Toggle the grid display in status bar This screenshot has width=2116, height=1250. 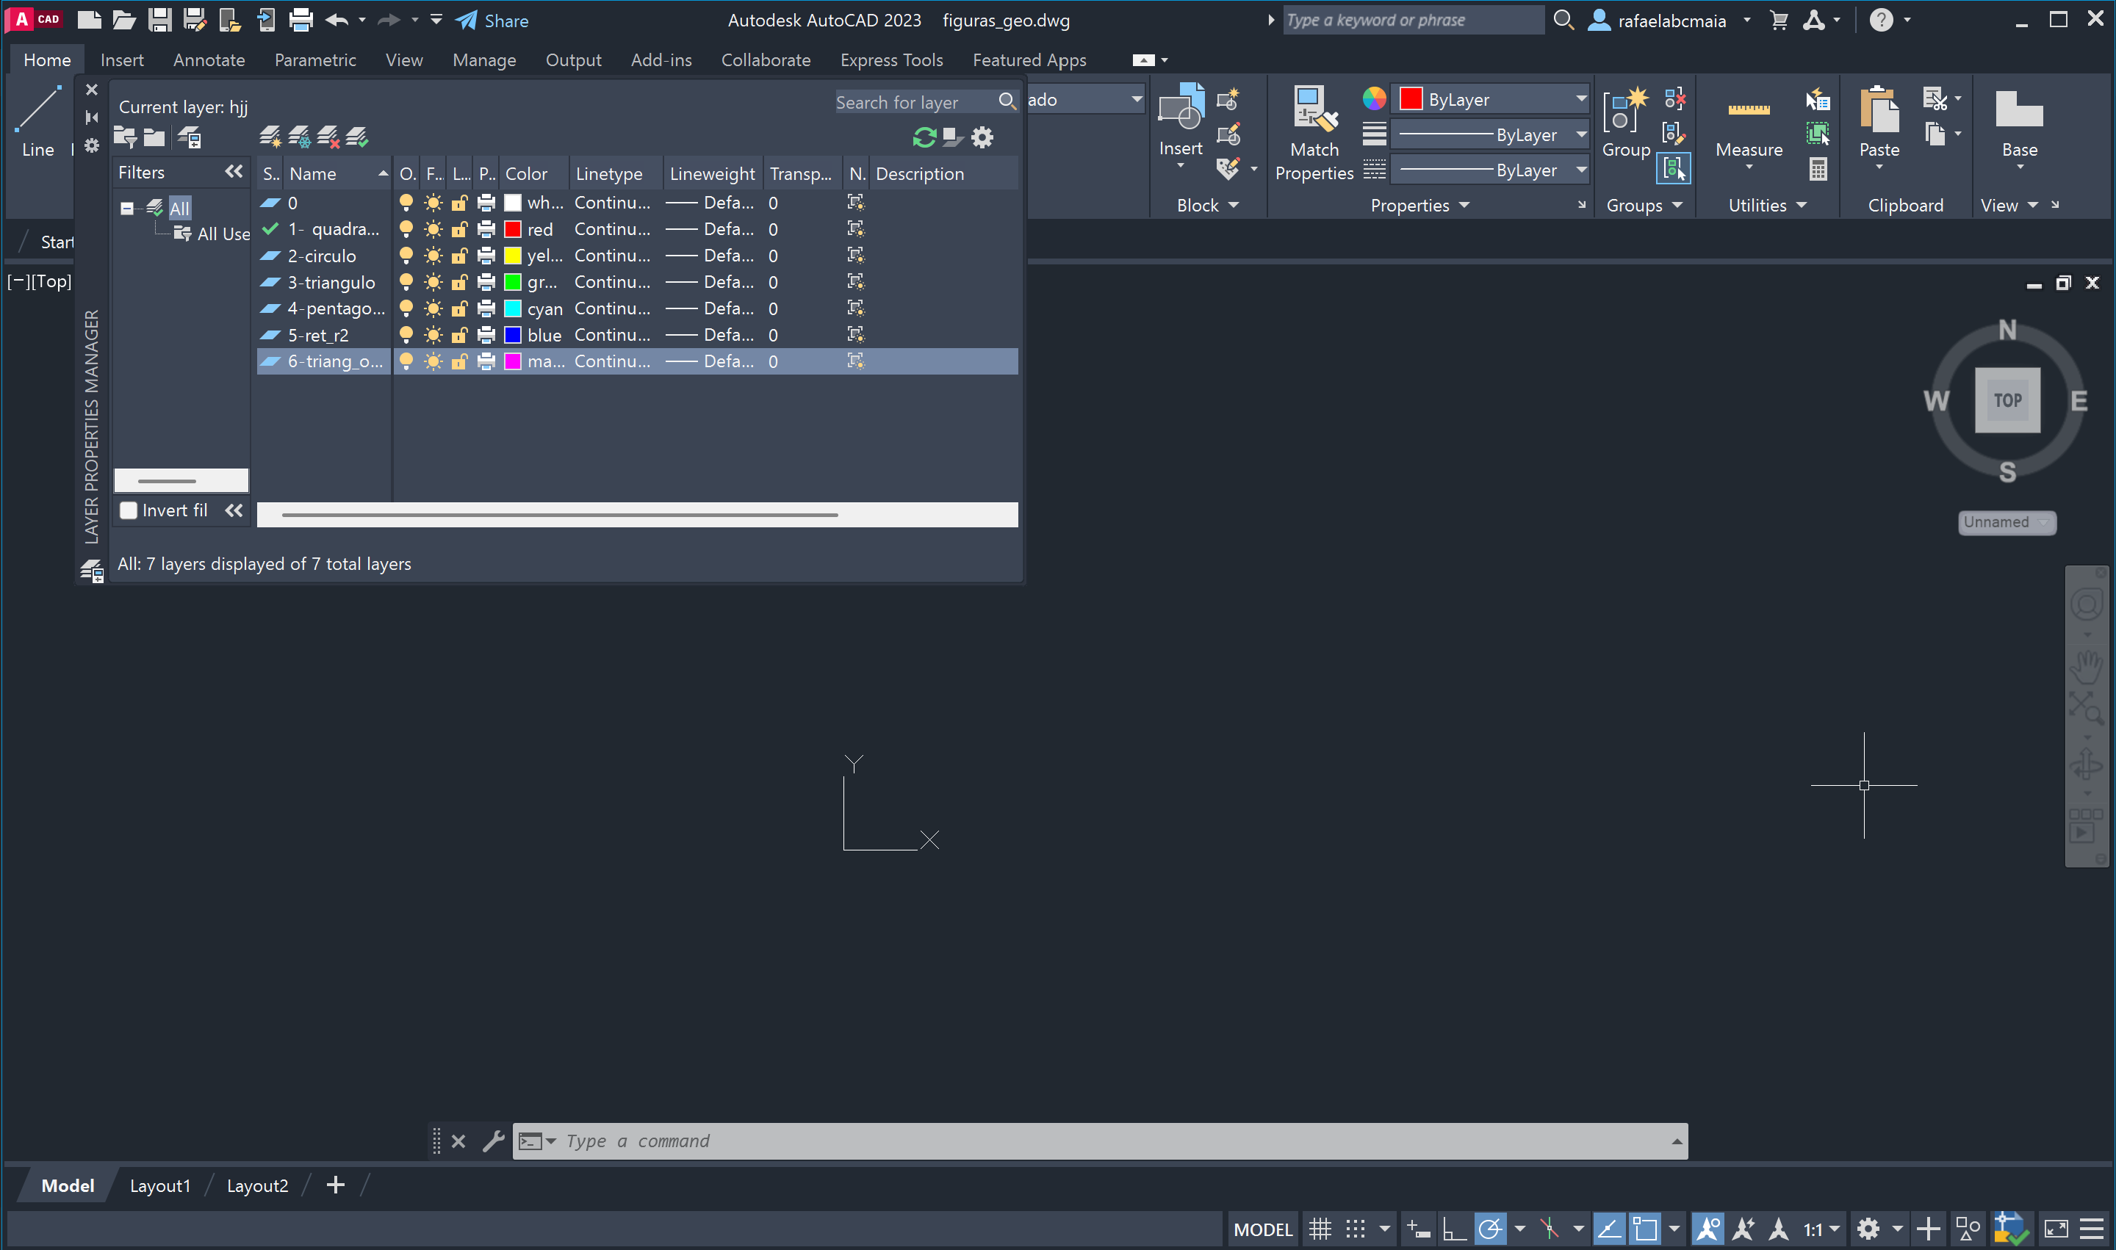1320,1229
